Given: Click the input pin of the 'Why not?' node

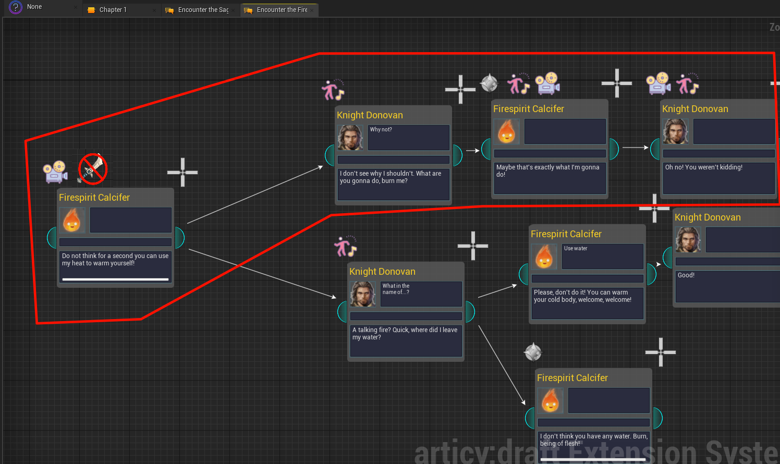Looking at the screenshot, I should pos(330,155).
